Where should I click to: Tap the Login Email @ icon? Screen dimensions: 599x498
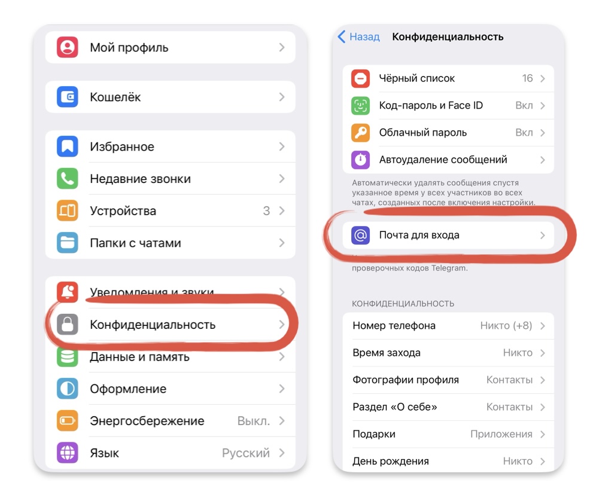point(360,236)
